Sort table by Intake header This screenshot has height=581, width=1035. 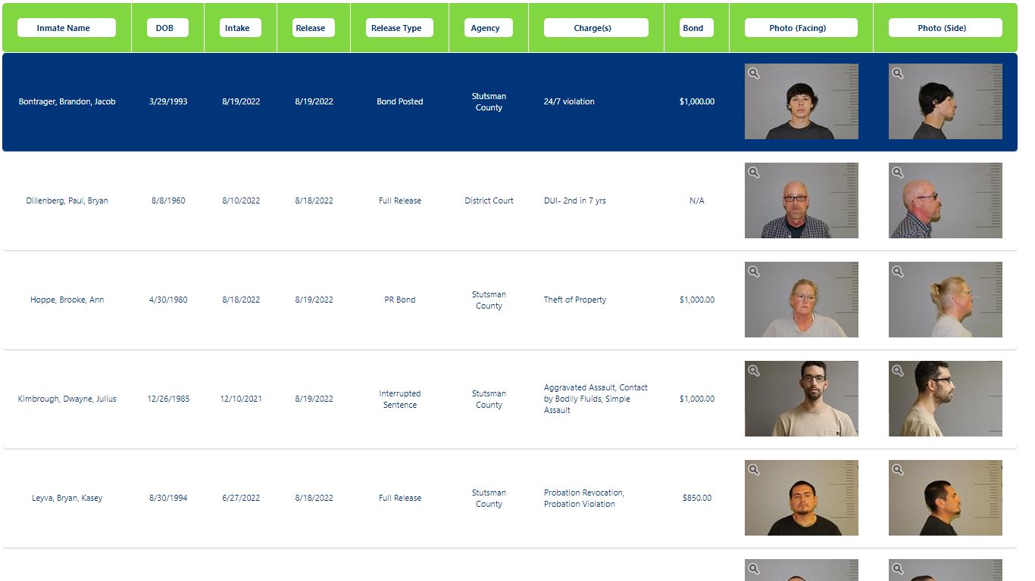coord(241,28)
